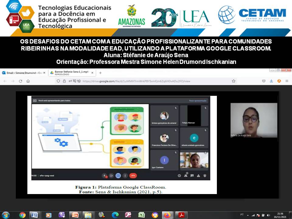Open Meet's three-dot more options

(x=125, y=176)
